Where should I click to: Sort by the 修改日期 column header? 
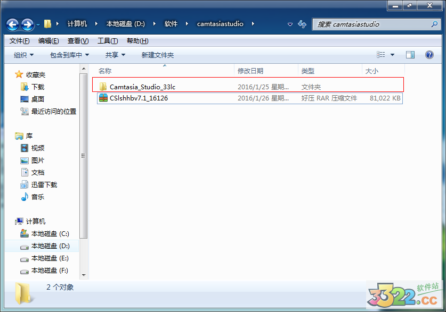click(x=250, y=71)
